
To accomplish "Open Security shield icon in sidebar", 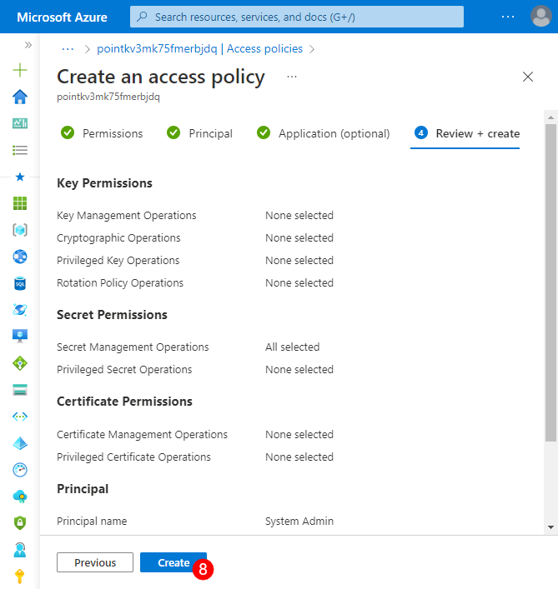I will (20, 523).
